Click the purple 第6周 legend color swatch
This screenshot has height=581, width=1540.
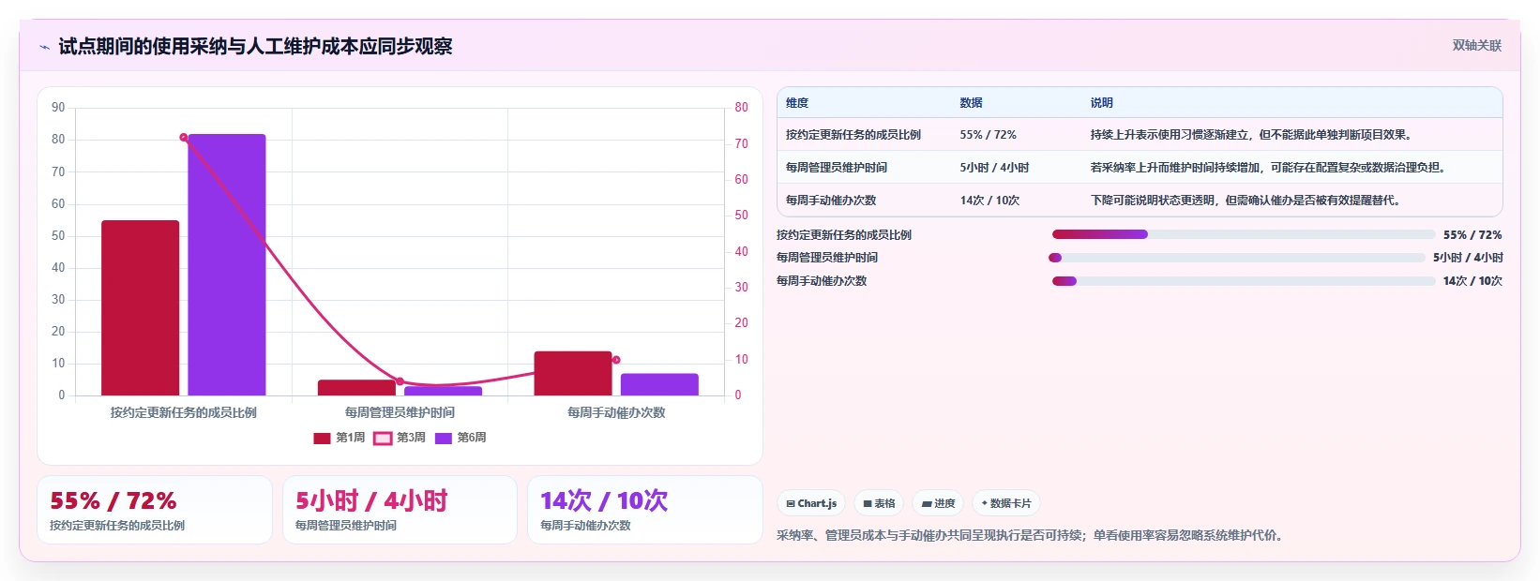coord(444,438)
